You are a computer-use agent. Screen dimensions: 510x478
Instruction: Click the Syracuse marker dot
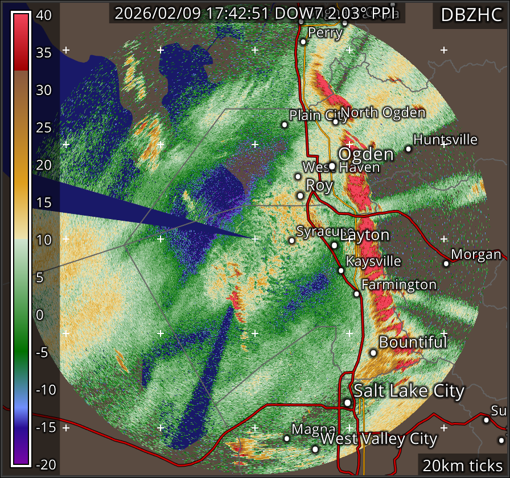(292, 240)
